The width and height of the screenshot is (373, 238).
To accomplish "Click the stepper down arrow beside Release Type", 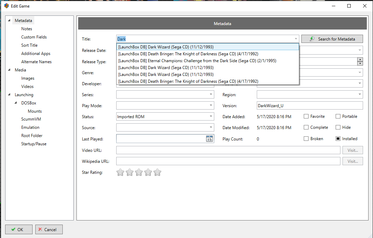I will pos(360,64).
